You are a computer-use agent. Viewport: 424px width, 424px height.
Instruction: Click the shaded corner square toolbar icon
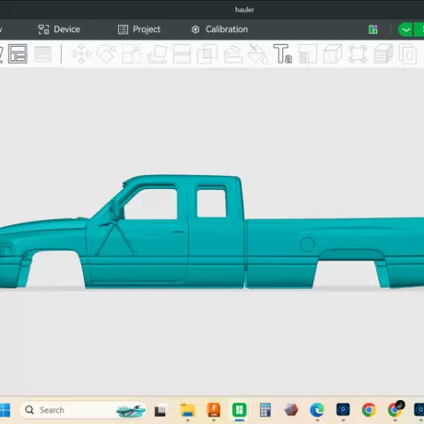307,54
